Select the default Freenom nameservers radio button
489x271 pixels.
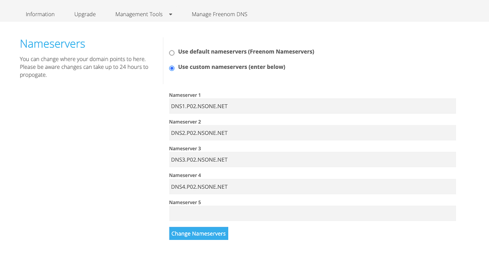click(172, 53)
